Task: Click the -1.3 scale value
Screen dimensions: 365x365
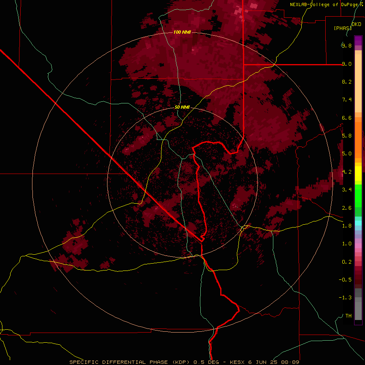Action: (345, 298)
